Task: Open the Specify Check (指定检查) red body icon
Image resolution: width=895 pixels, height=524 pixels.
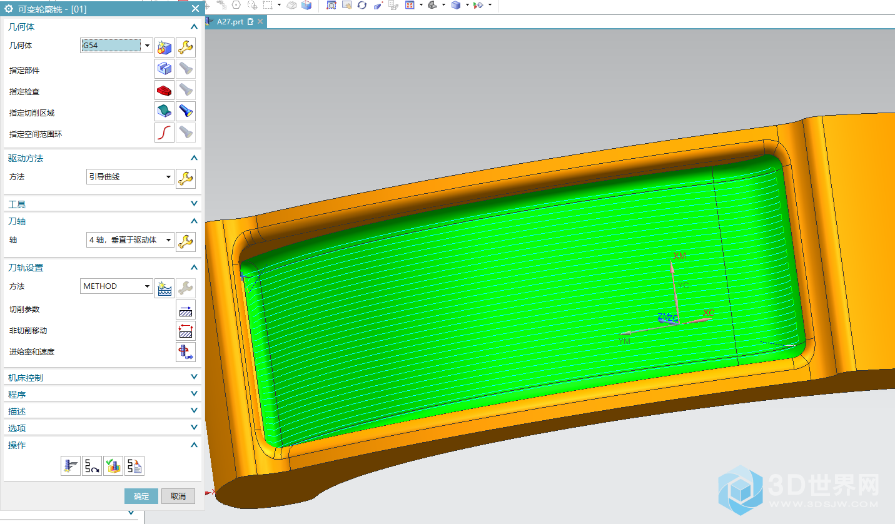Action: point(164,91)
